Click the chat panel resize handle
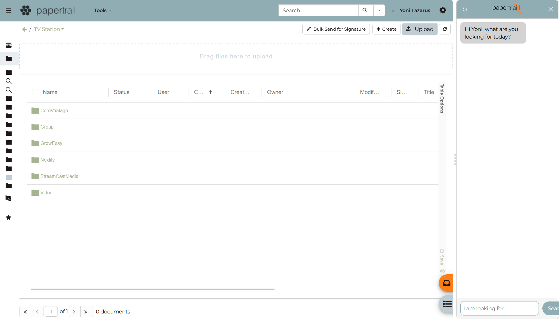Viewport: 559px width, 319px height. click(x=455, y=159)
